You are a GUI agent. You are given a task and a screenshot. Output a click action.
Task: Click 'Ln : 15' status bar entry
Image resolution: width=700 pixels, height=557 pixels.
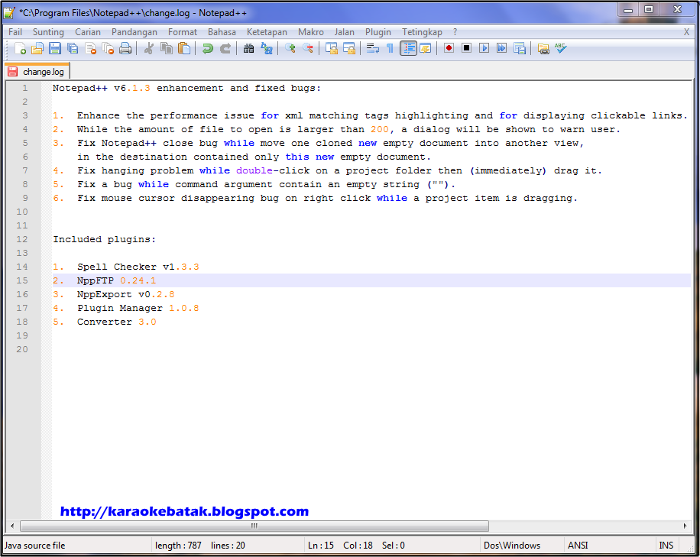(321, 546)
